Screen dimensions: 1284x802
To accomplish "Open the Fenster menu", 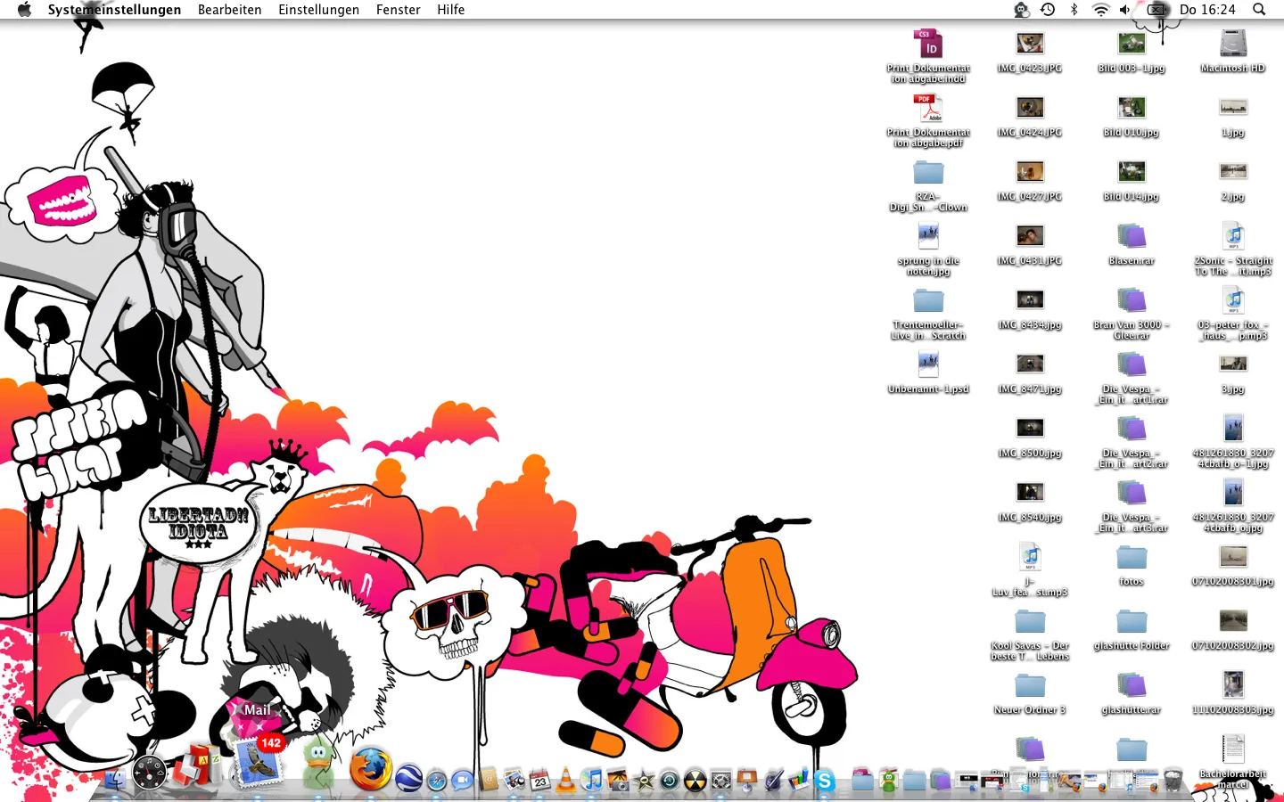I will coord(398,10).
